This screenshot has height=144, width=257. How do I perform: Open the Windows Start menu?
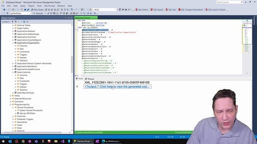tap(3, 141)
